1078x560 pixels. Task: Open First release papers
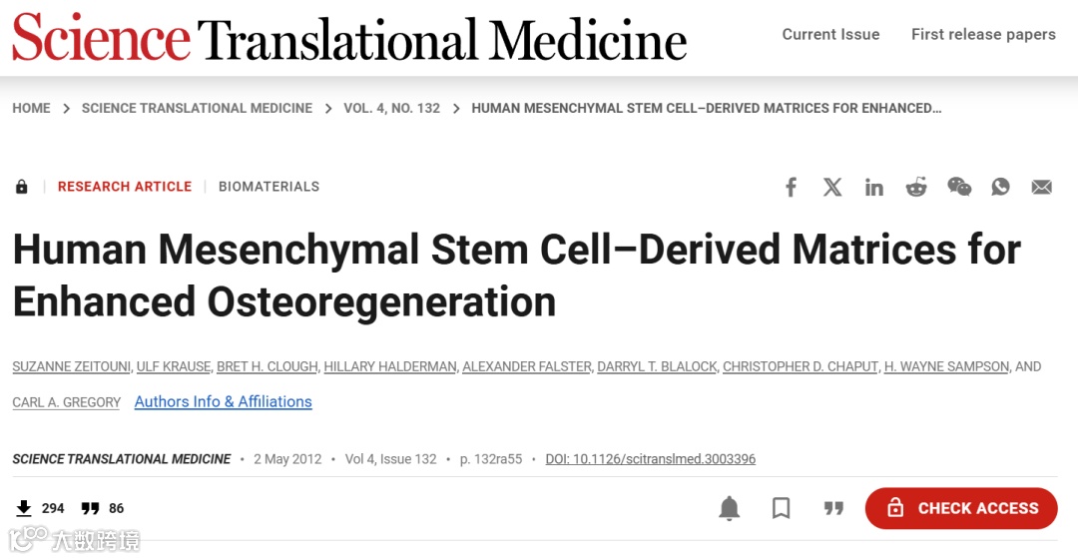pyautogui.click(x=983, y=34)
